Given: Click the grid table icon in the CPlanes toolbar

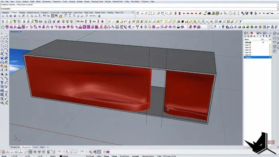Looking at the screenshot, I should pos(53,16).
